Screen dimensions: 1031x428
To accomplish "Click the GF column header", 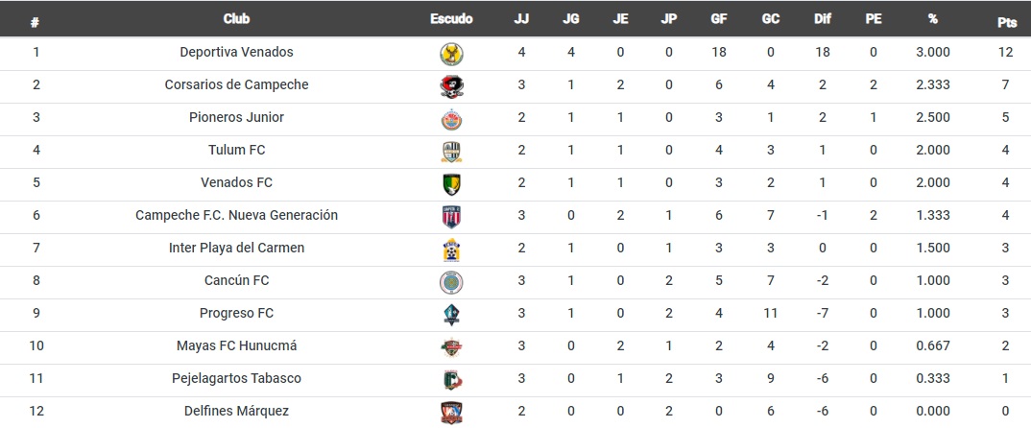I will (719, 19).
